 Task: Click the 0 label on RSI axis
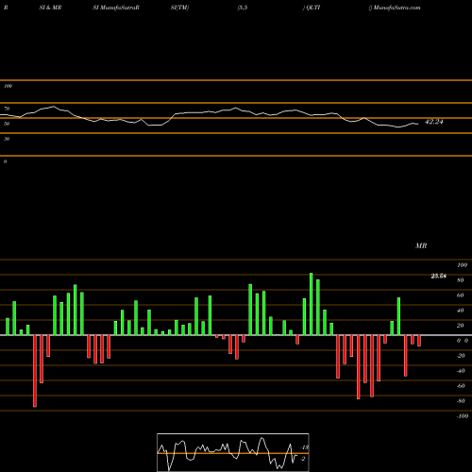coord(5,161)
